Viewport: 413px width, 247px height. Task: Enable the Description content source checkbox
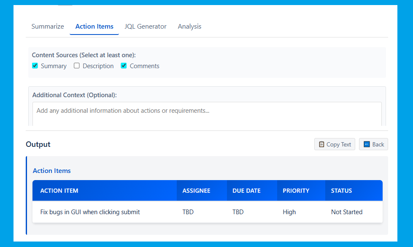click(77, 66)
